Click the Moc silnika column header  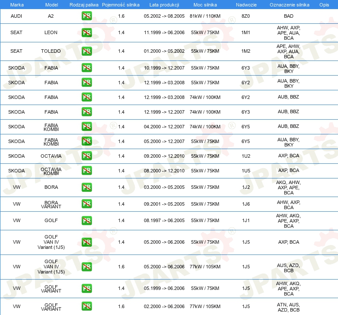(x=205, y=5)
